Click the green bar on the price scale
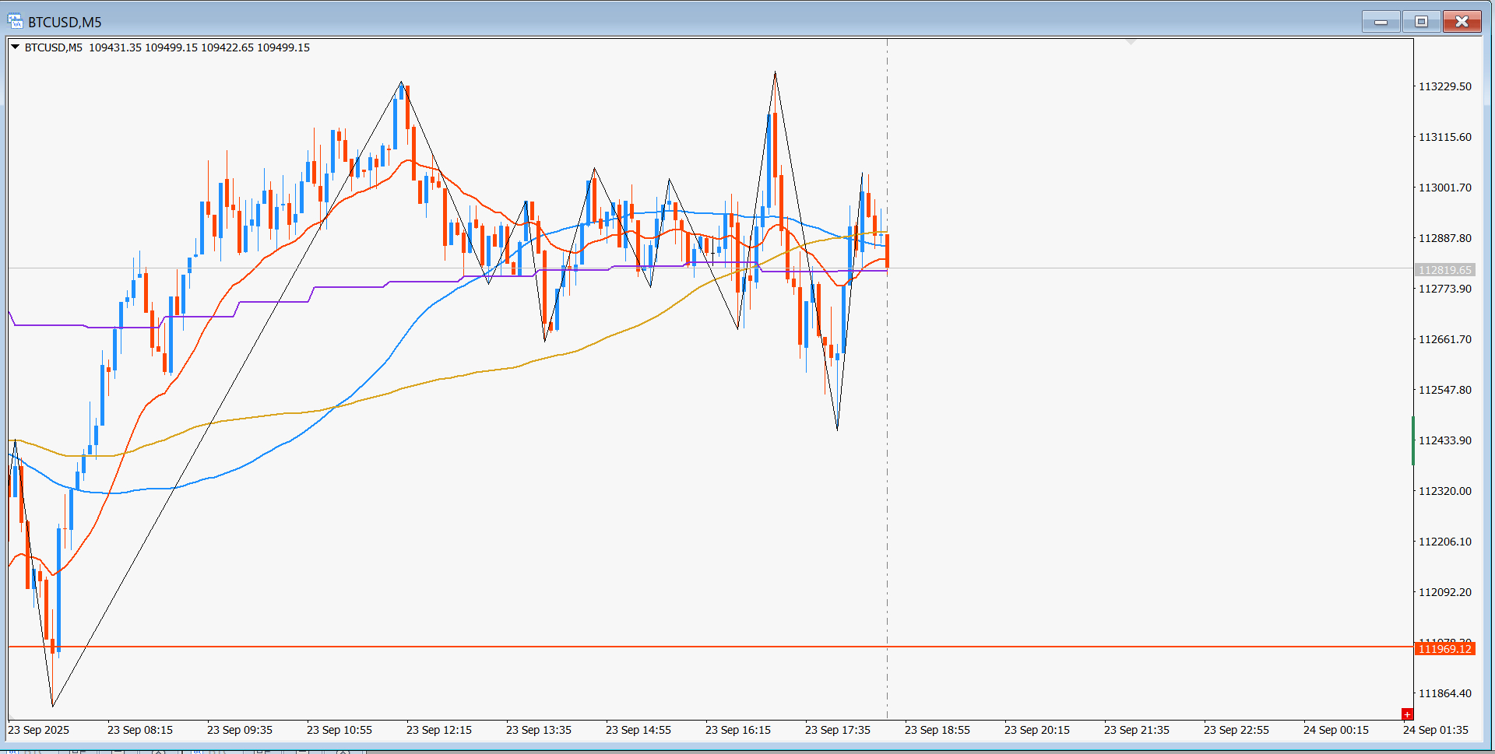 click(1413, 440)
